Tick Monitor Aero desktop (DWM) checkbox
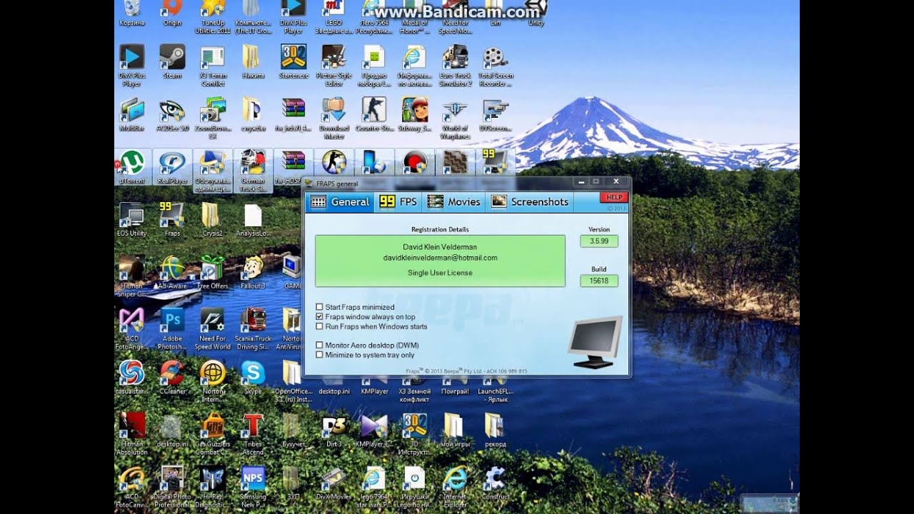Image resolution: width=914 pixels, height=514 pixels. (319, 345)
